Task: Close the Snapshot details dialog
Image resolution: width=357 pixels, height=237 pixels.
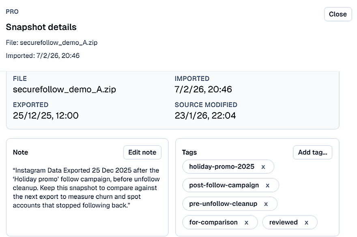Action: pos(338,14)
